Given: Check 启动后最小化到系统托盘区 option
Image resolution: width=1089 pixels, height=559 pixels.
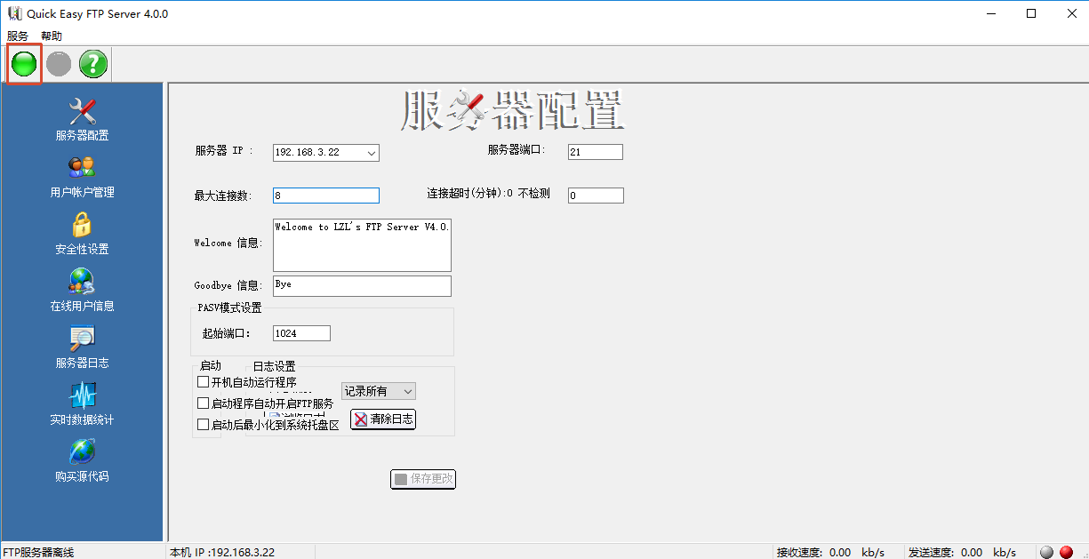Looking at the screenshot, I should (x=203, y=425).
